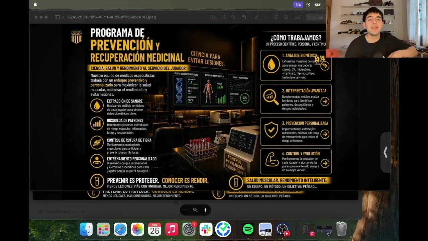This screenshot has width=428, height=241.
Task: Click the purple screen mirroring menu bar icon
Action: click(298, 5)
